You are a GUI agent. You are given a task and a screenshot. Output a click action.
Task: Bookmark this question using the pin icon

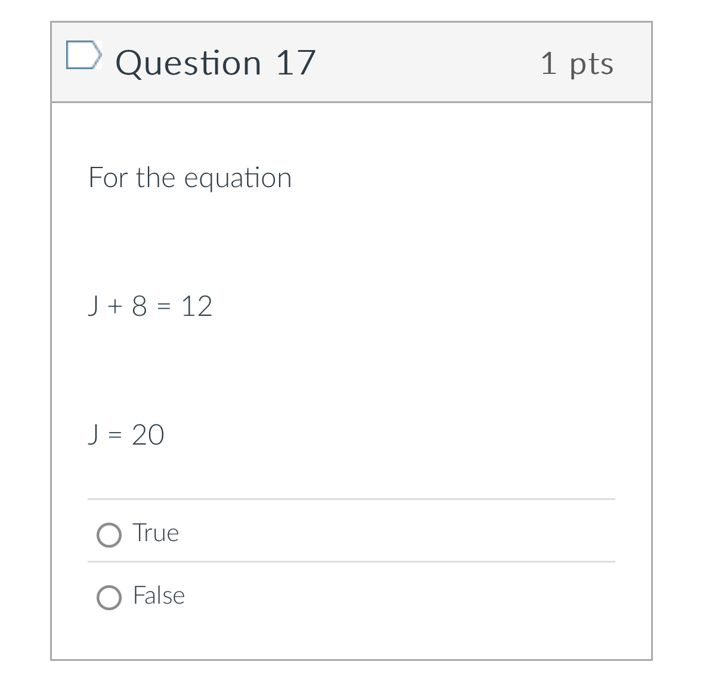[x=84, y=56]
